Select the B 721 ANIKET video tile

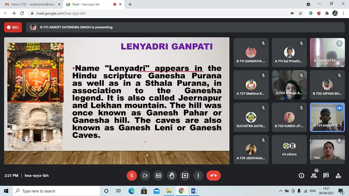click(327, 118)
